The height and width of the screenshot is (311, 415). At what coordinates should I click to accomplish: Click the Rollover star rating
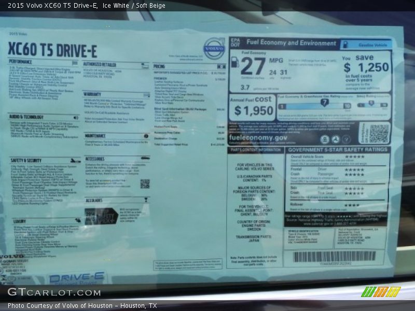[x=352, y=205]
